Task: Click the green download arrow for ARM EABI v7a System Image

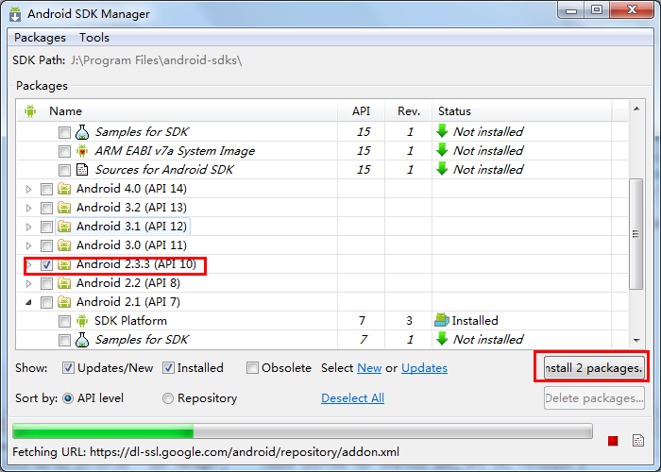Action: coord(442,150)
